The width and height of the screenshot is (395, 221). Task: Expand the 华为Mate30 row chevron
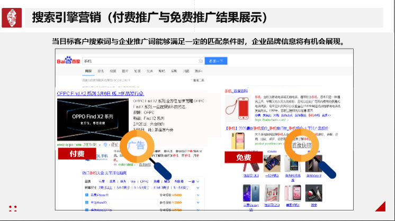pos(198,202)
